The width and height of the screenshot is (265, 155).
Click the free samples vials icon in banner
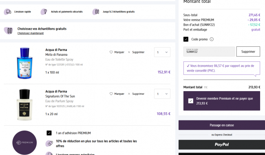point(96,12)
